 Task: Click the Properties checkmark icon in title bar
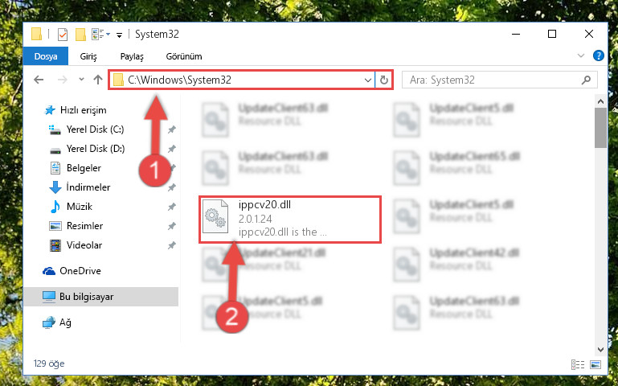[63, 35]
